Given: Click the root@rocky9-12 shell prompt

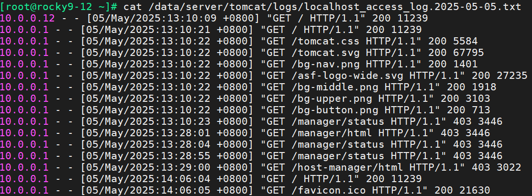Looking at the screenshot, I should 59,6.
